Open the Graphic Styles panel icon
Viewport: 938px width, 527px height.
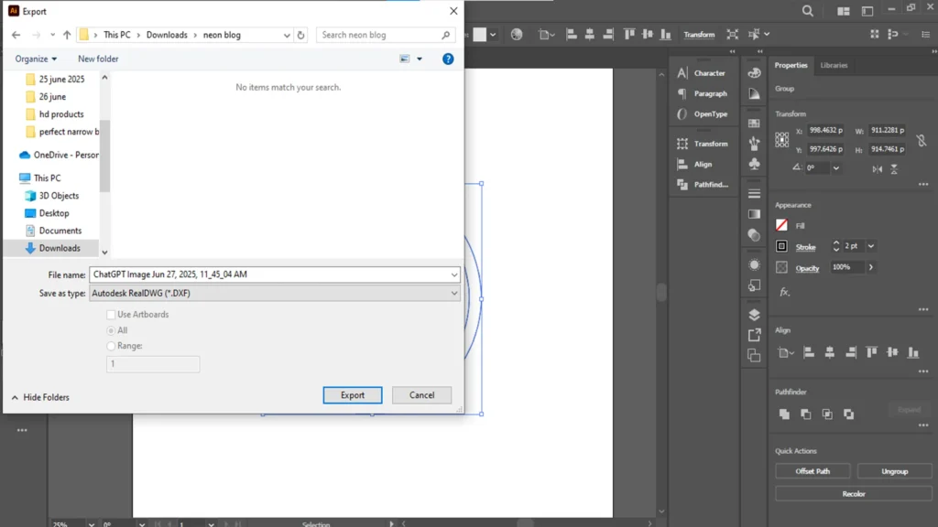pos(755,285)
